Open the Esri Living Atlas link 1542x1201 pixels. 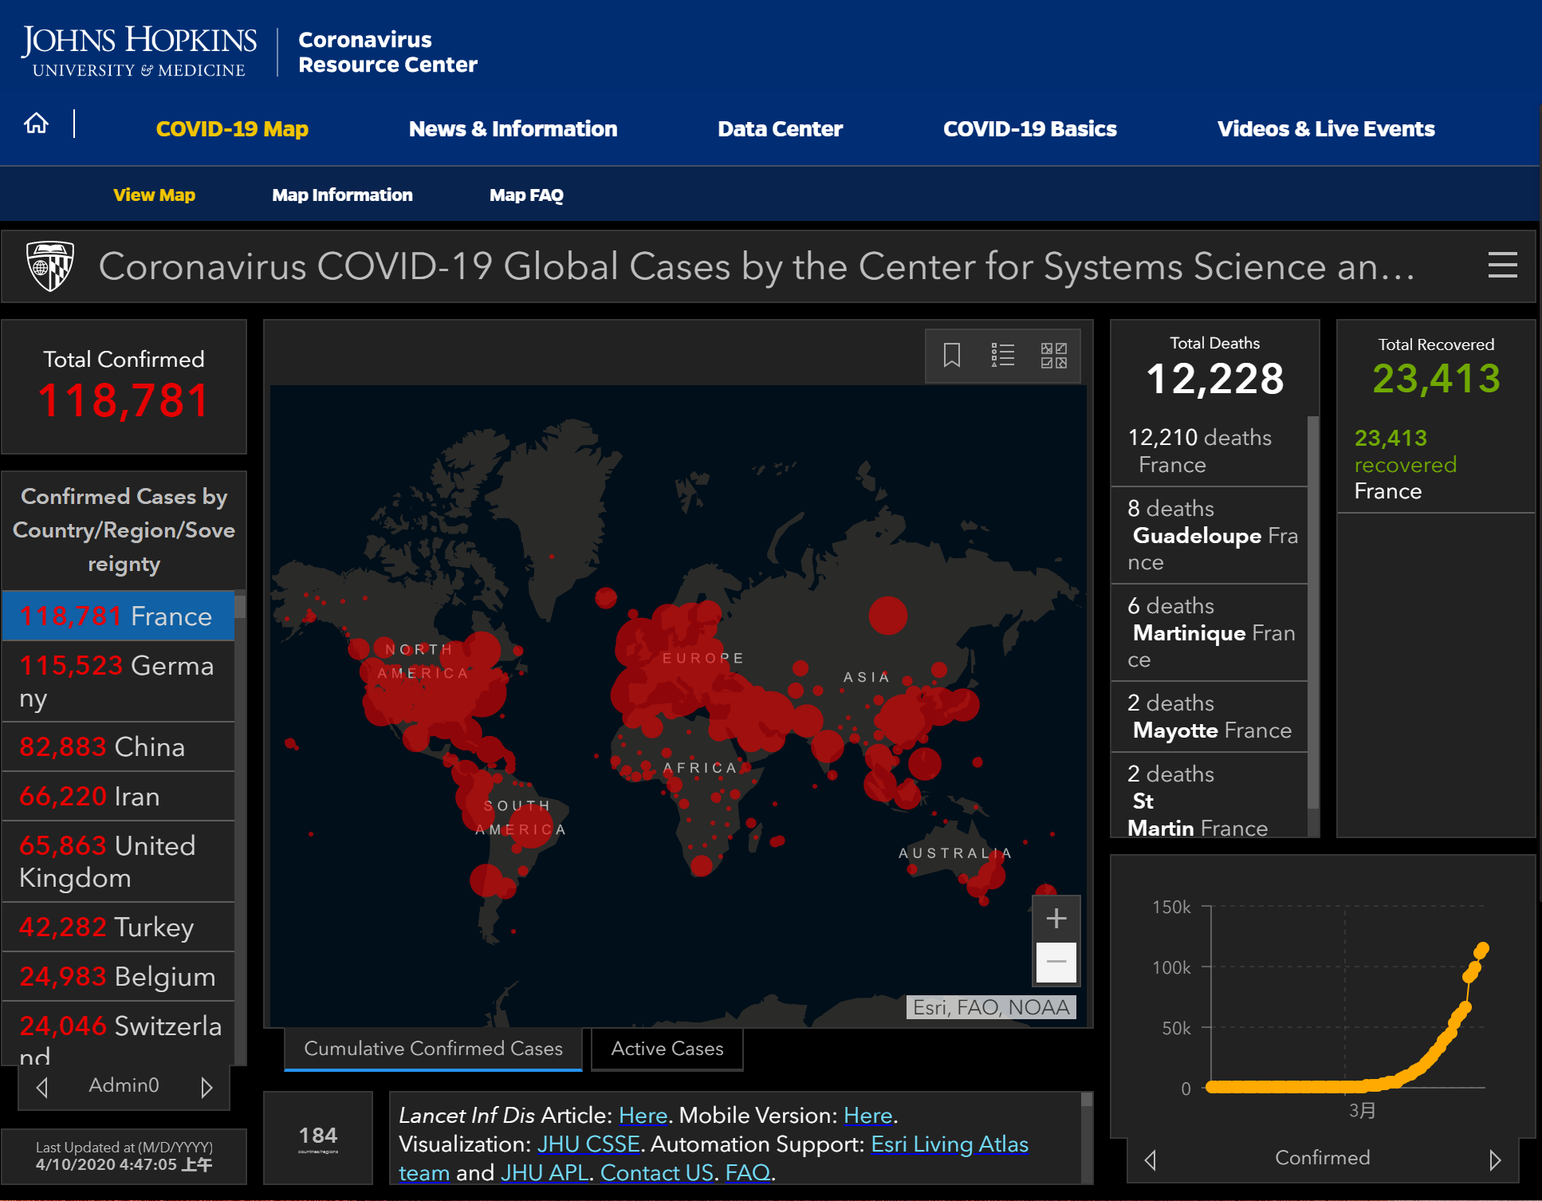[x=949, y=1144]
